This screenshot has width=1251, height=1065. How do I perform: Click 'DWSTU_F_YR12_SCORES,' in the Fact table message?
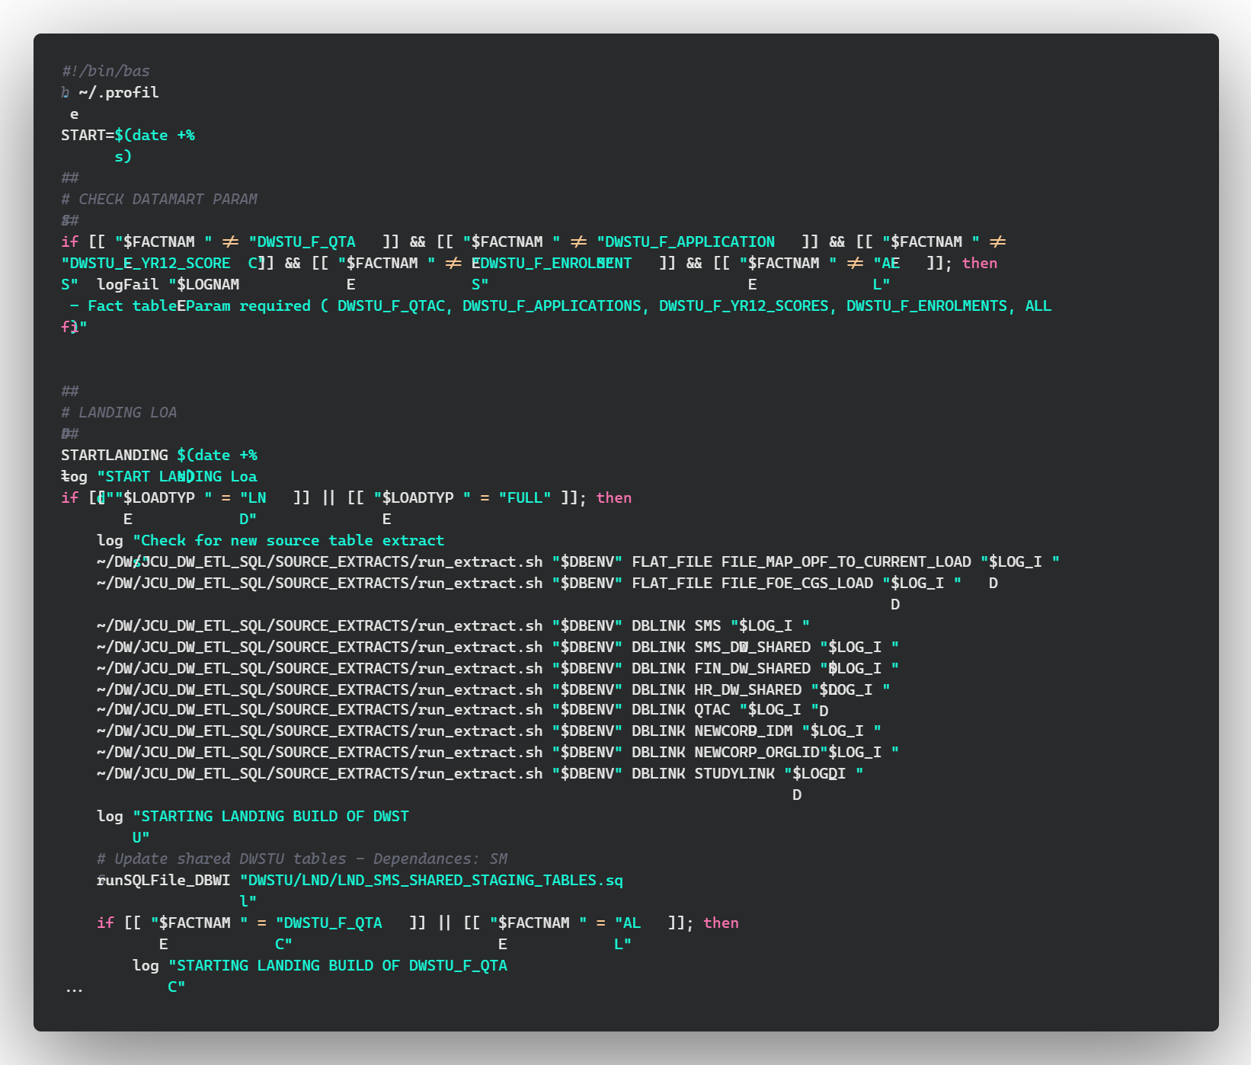coord(747,305)
